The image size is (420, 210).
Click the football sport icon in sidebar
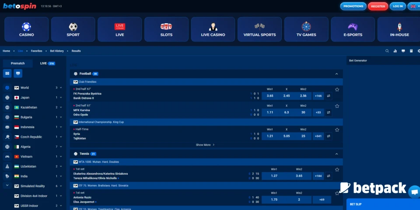pos(7,87)
